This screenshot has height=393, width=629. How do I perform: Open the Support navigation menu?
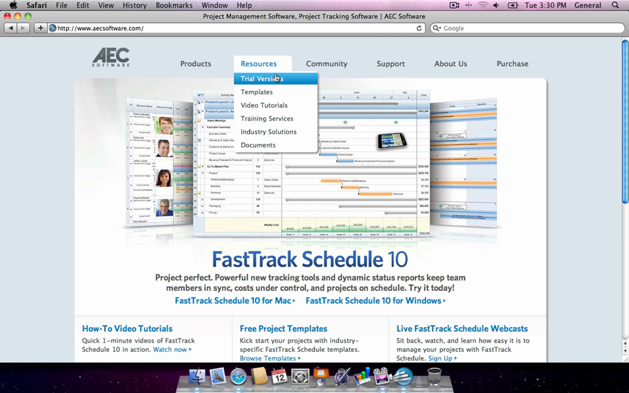pos(391,64)
